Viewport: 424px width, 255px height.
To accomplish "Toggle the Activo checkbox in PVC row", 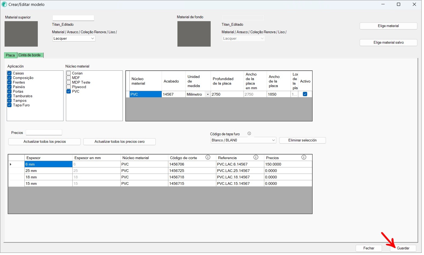I will click(x=305, y=94).
